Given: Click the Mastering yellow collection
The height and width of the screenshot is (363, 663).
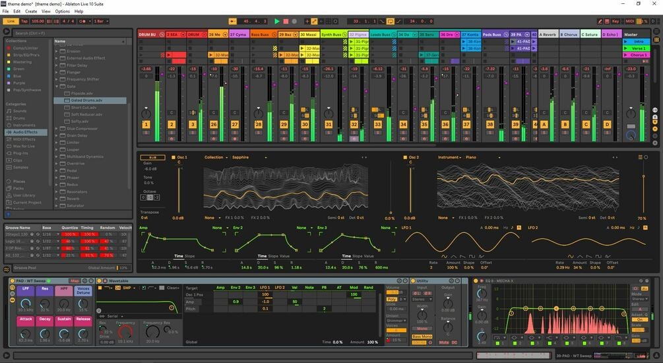Looking at the screenshot, I should coord(22,62).
